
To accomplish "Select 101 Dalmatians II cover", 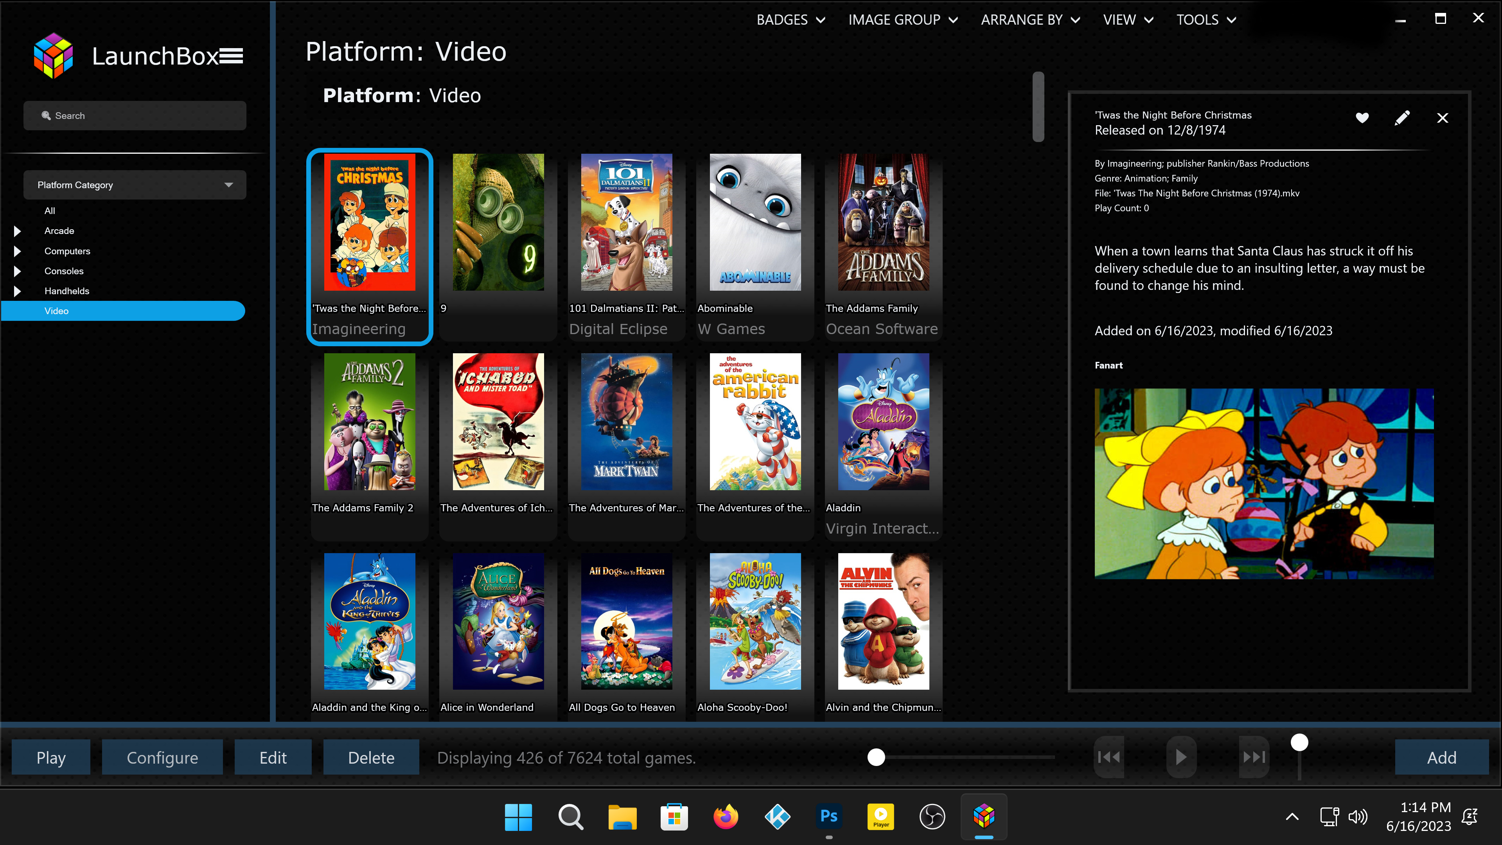I will point(627,222).
